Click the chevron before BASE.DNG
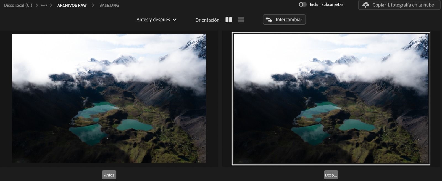The height and width of the screenshot is (181, 442). [x=93, y=5]
